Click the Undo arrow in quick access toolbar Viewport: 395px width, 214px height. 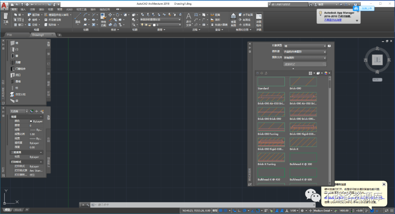click(32, 4)
